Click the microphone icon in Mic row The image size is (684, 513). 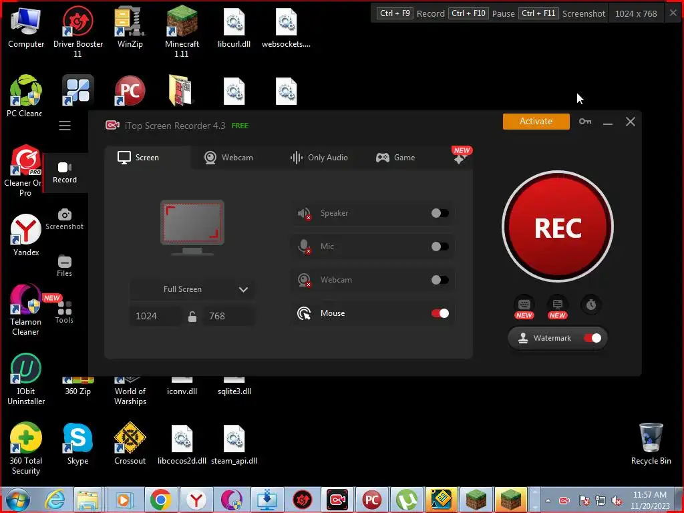pos(304,246)
